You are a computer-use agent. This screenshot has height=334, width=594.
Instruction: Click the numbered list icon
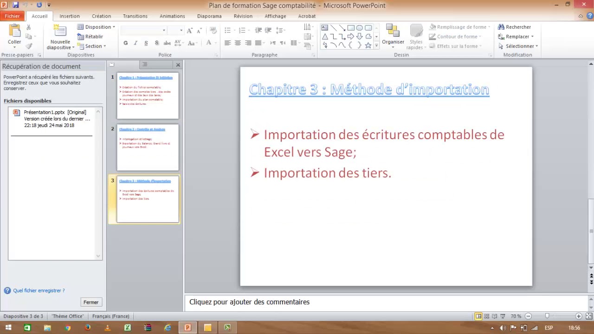point(243,31)
